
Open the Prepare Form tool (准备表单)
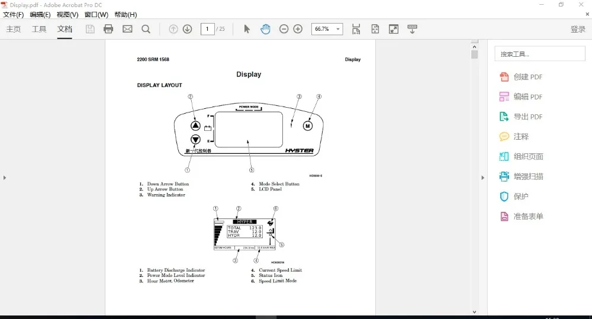click(522, 216)
